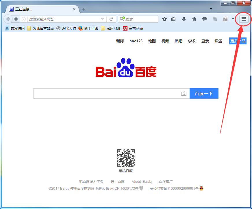Open the 意见反馈 feedback link
Viewport: 252px width, 209px height.
click(102, 189)
